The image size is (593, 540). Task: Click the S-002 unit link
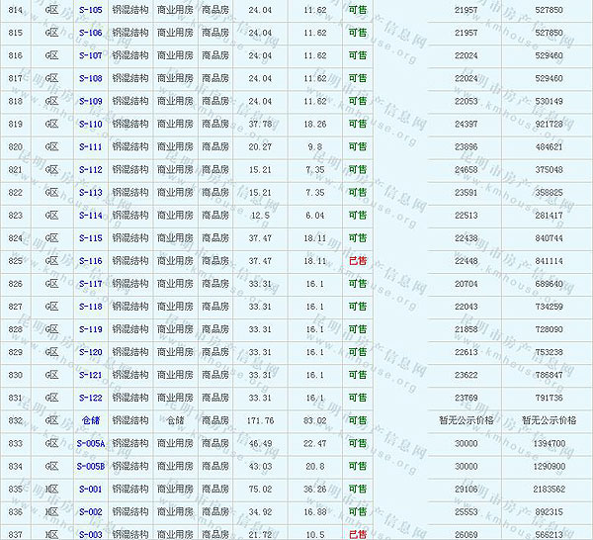point(89,511)
